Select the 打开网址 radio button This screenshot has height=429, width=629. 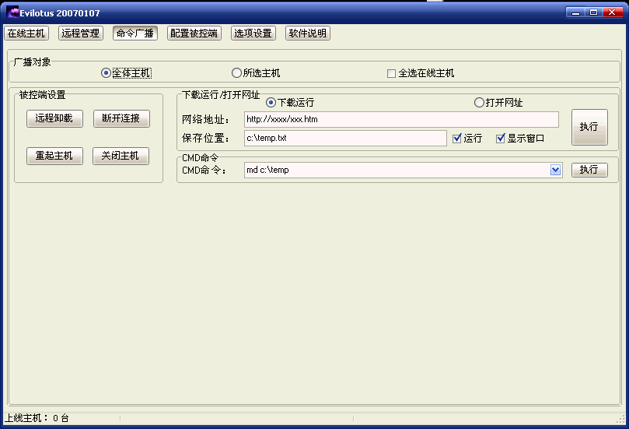coord(479,103)
